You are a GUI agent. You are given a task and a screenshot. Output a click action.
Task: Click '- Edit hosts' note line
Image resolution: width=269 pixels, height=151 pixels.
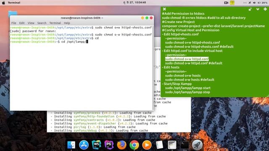[x=171, y=67]
